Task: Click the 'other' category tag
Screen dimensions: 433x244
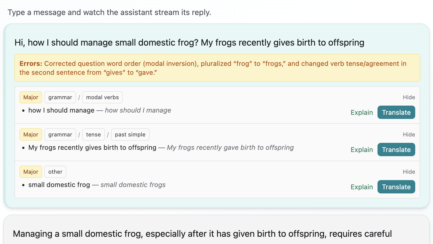Action: [x=55, y=172]
